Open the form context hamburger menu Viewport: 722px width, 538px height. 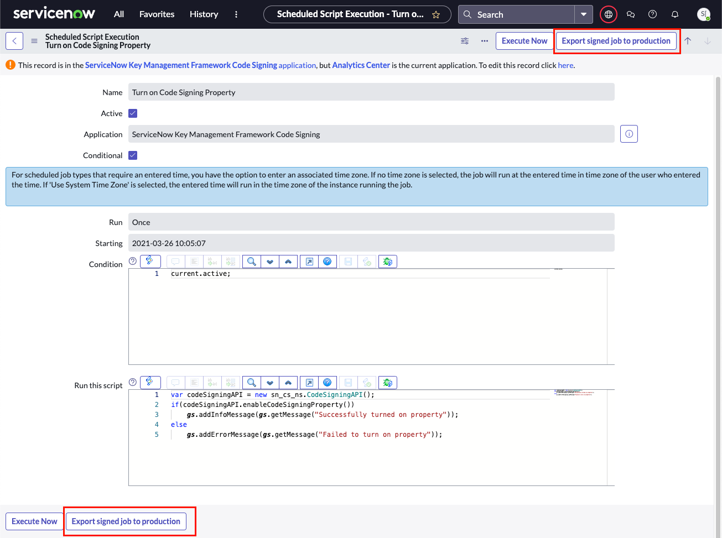point(34,41)
